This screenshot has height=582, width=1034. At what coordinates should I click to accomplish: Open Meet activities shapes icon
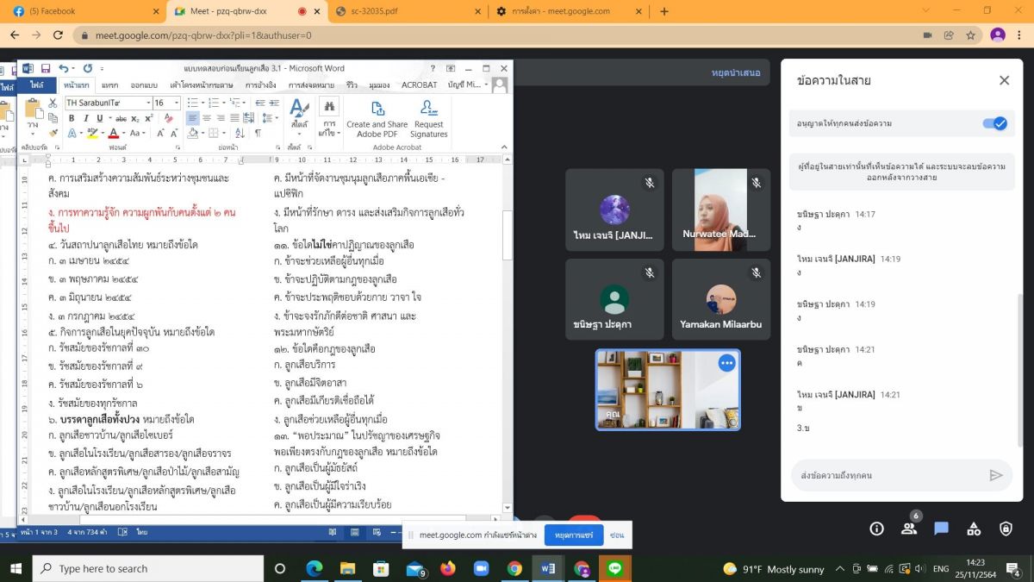(974, 529)
